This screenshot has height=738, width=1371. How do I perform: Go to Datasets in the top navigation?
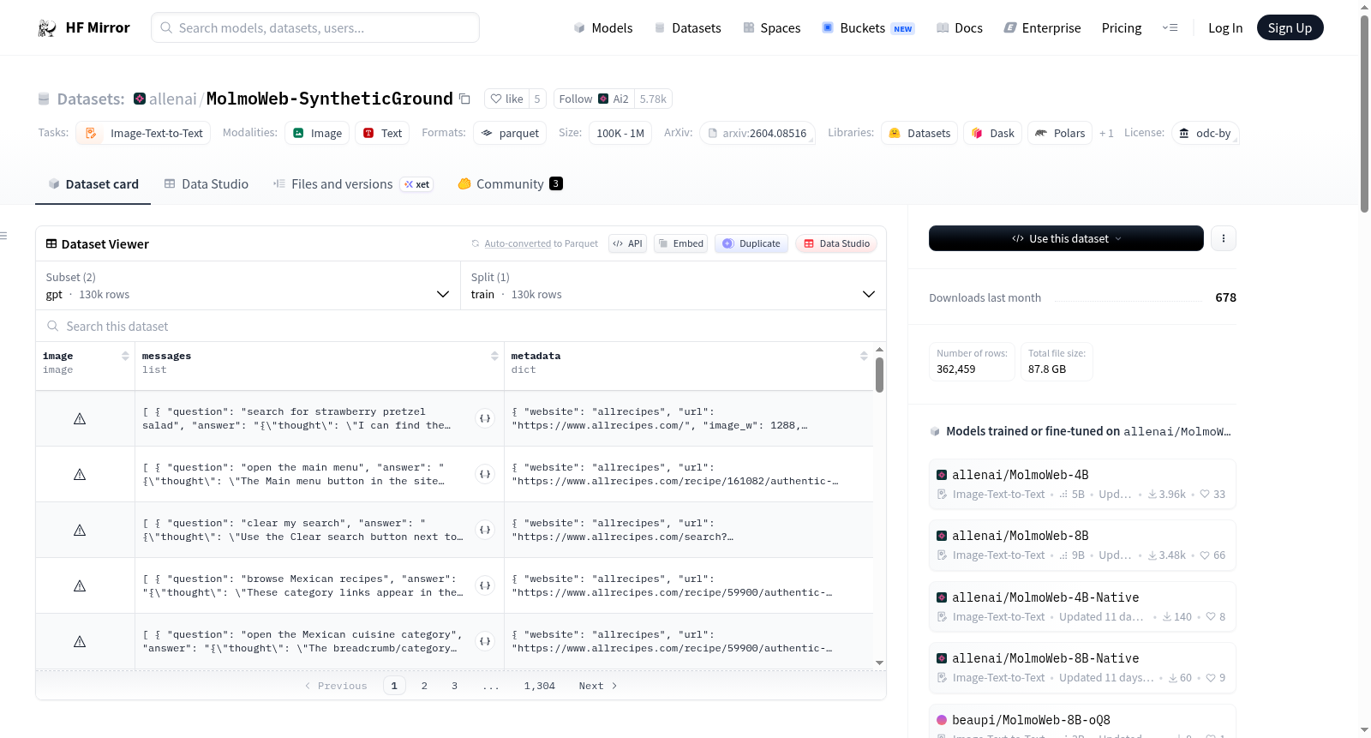coord(688,27)
